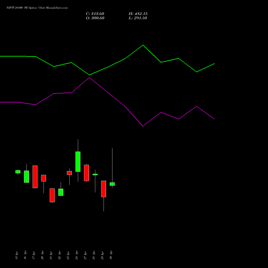This screenshot has width=268, height=268.
Task: Select the high value 'H: 482.15'
Action: click(x=138, y=14)
